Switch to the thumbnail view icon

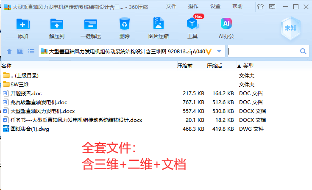20,52
